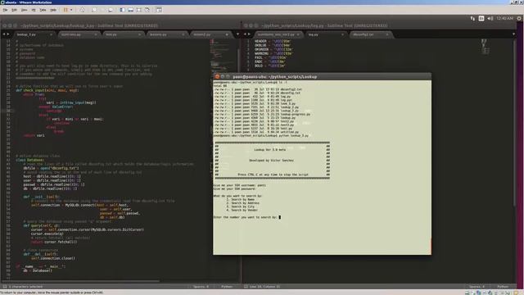Click '1. Search by Name' in terminal
Viewport: 524px width, 295px height.
(x=240, y=199)
